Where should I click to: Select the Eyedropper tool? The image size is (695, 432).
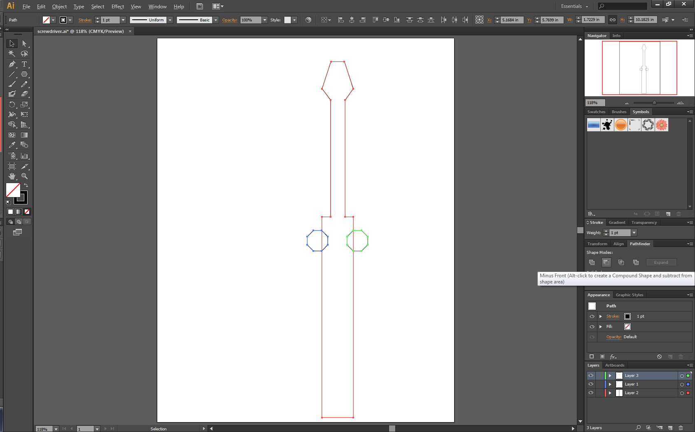[12, 145]
